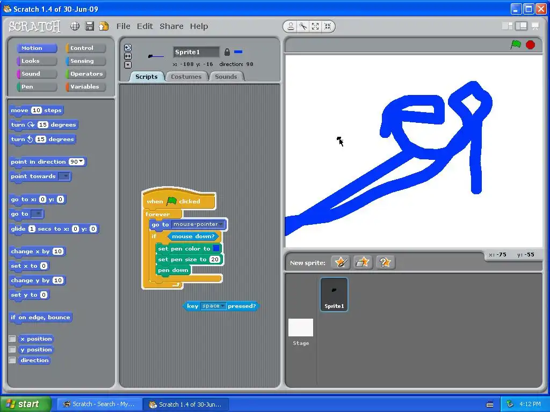This screenshot has width=550, height=412.
Task: Click the if on edge, bounce block
Action: tap(41, 318)
